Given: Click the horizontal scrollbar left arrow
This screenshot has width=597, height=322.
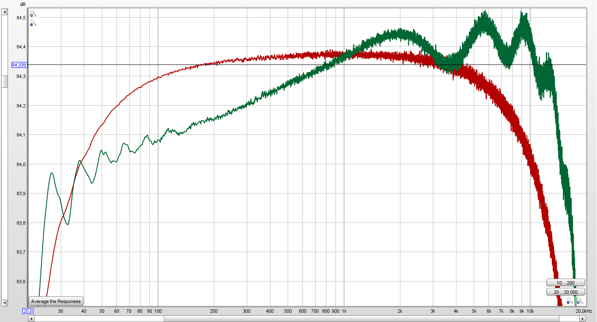Looking at the screenshot, I should 31,319.
